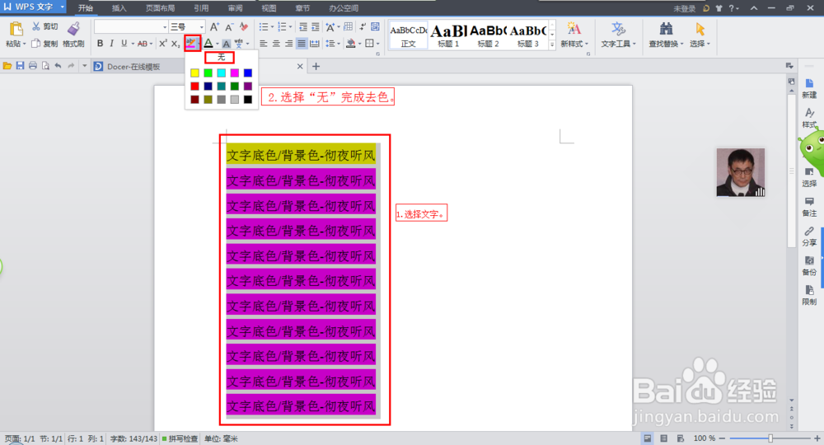Click the decrease indent icon
The height and width of the screenshot is (445, 824).
(303, 27)
